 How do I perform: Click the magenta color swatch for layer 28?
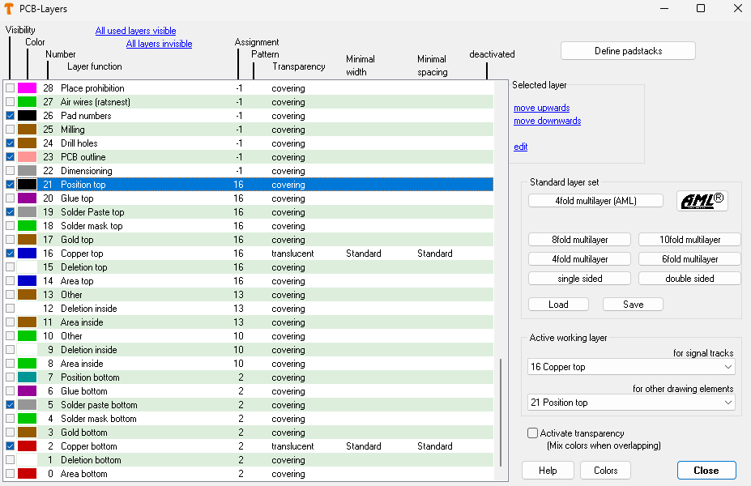(x=27, y=88)
